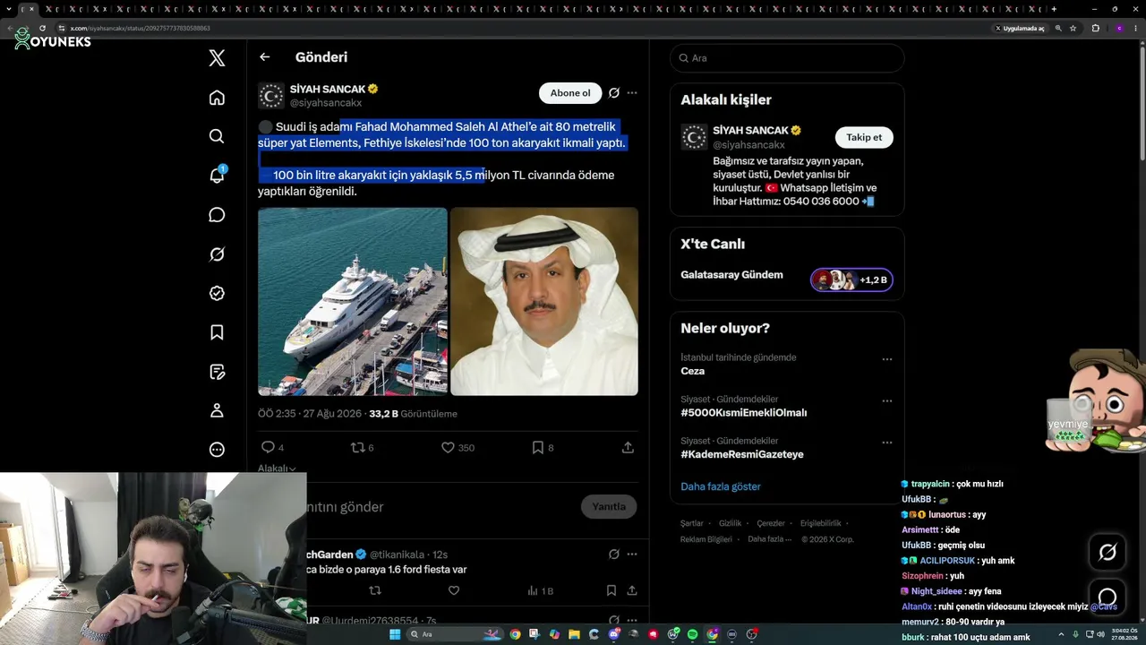Open the Verified badge sidebar icon
This screenshot has height=645, width=1146.
pyautogui.click(x=217, y=293)
